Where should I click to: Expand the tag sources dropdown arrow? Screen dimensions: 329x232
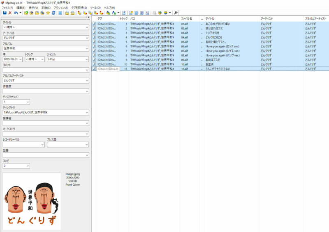coord(170,13)
